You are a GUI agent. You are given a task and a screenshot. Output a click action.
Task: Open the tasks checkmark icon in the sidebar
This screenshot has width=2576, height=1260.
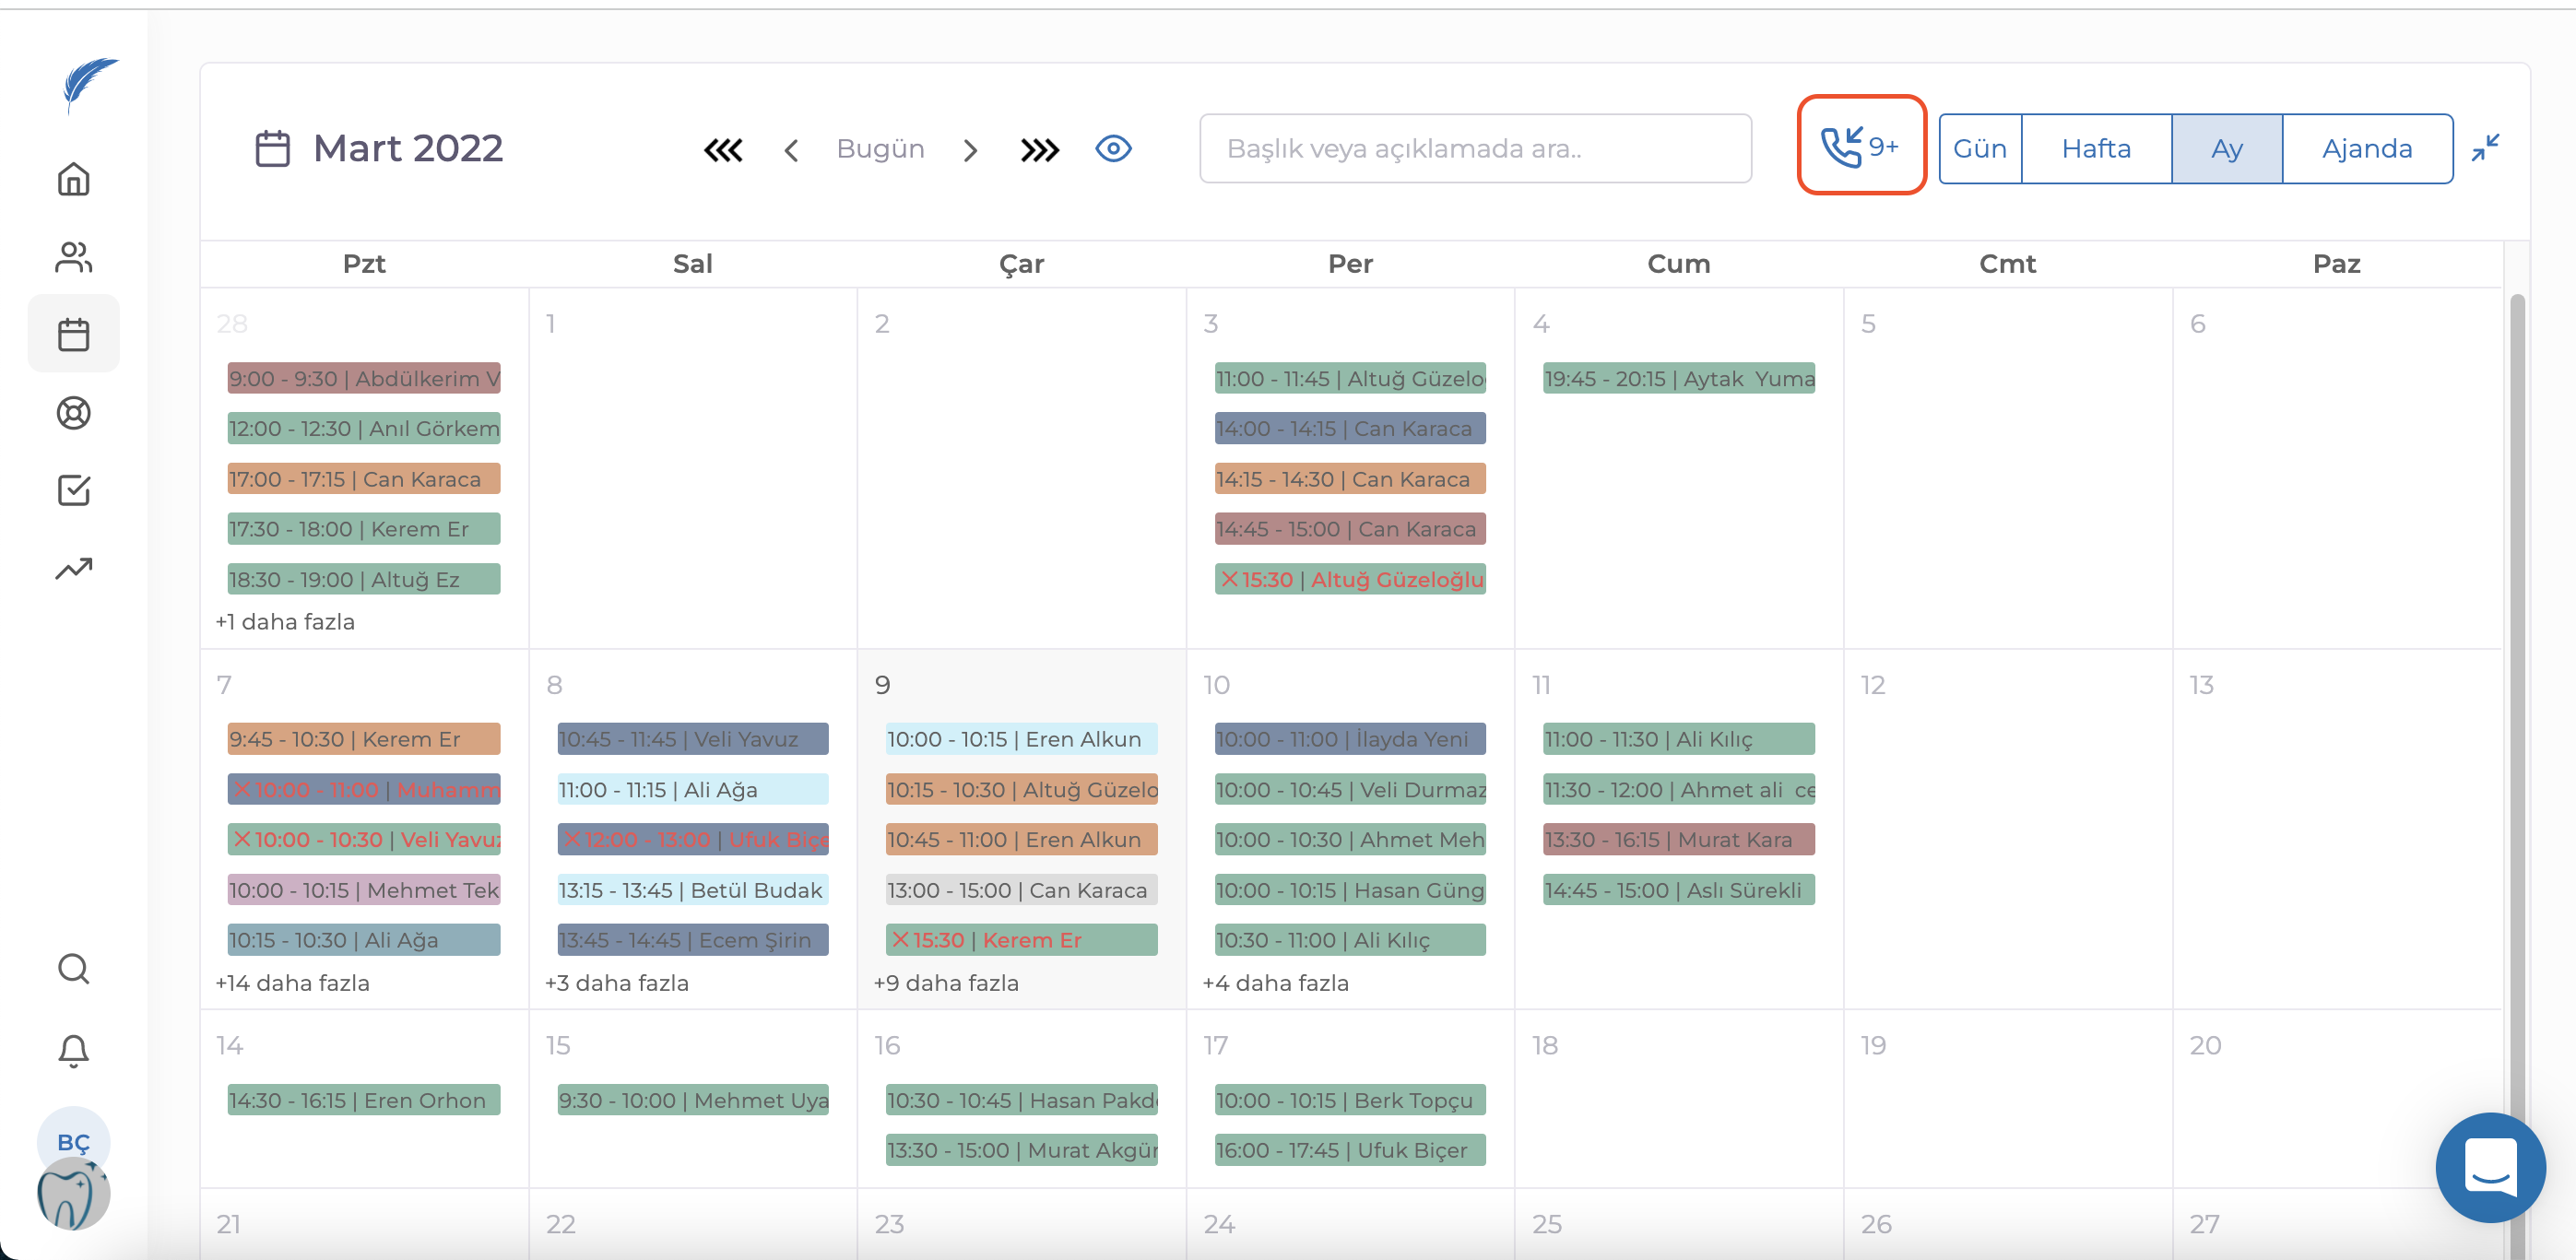(x=73, y=490)
